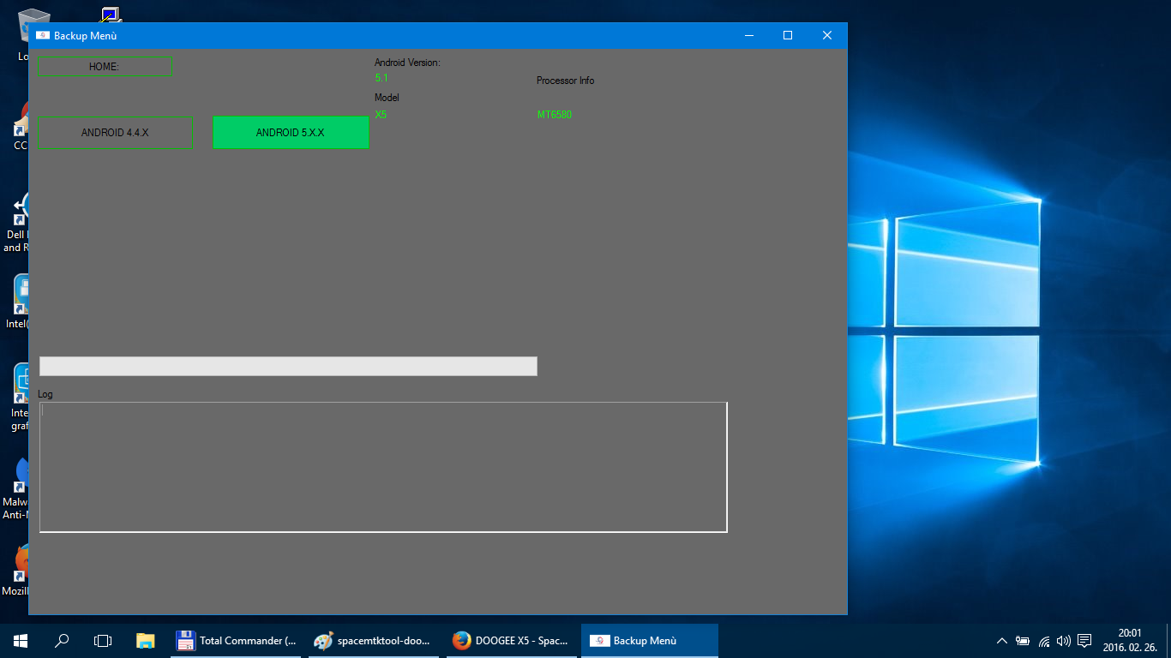
Task: Expand hidden system tray icons
Action: tap(1001, 640)
